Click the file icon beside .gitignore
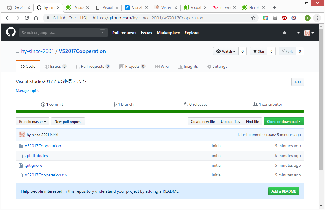 pos(21,165)
